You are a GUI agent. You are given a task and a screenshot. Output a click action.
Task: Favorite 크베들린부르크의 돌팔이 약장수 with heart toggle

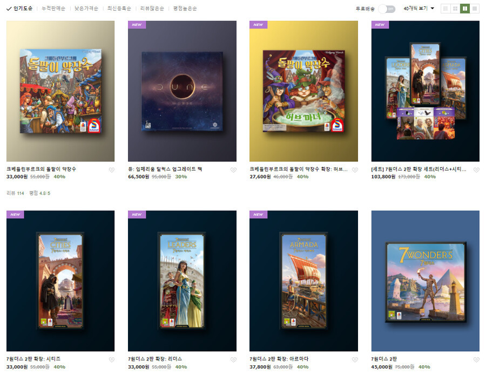click(x=112, y=170)
